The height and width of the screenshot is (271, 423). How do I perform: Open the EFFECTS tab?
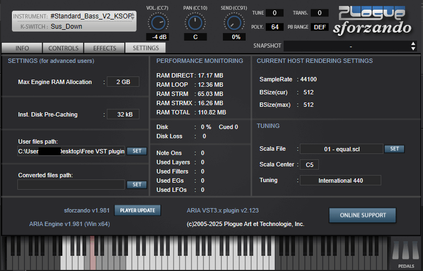point(105,48)
